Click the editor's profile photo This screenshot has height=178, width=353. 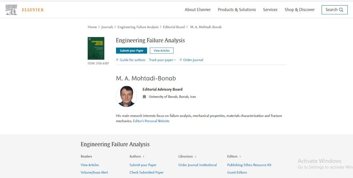126,96
